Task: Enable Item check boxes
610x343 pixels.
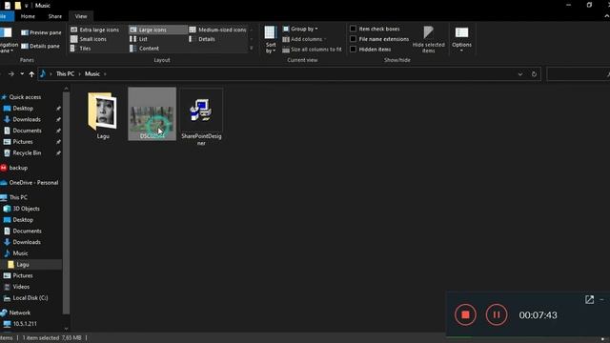Action: click(375, 29)
